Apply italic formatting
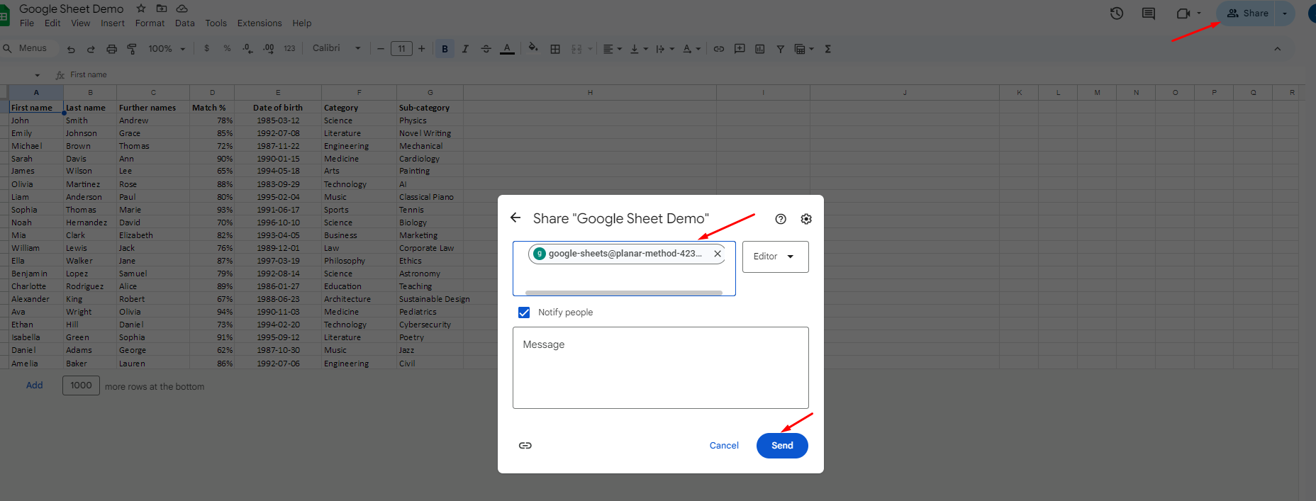 point(465,49)
